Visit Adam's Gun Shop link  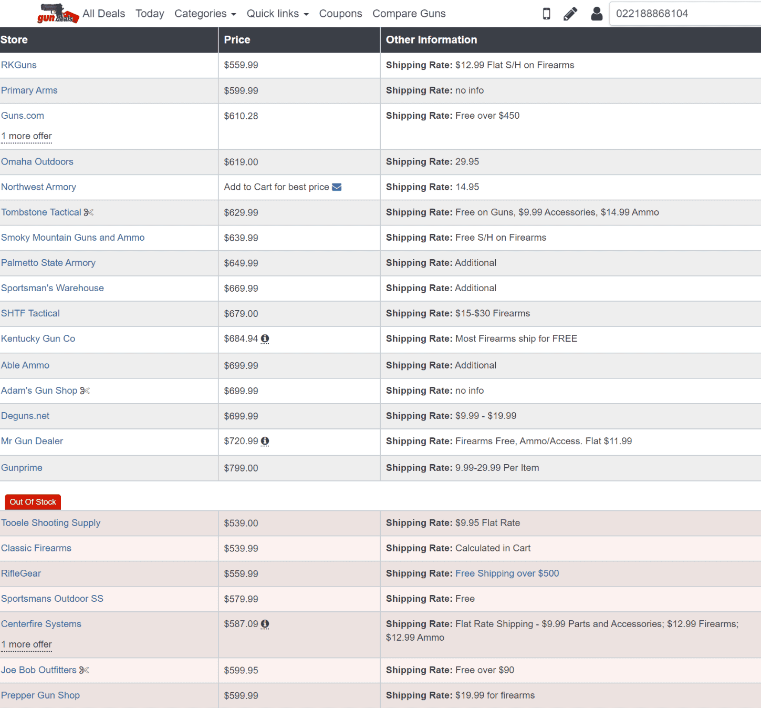[x=39, y=391]
